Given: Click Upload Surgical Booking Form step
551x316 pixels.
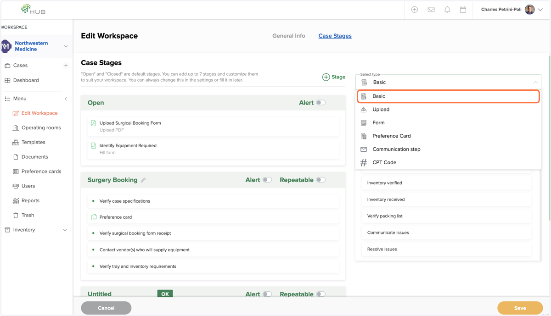Looking at the screenshot, I should 213,126.
